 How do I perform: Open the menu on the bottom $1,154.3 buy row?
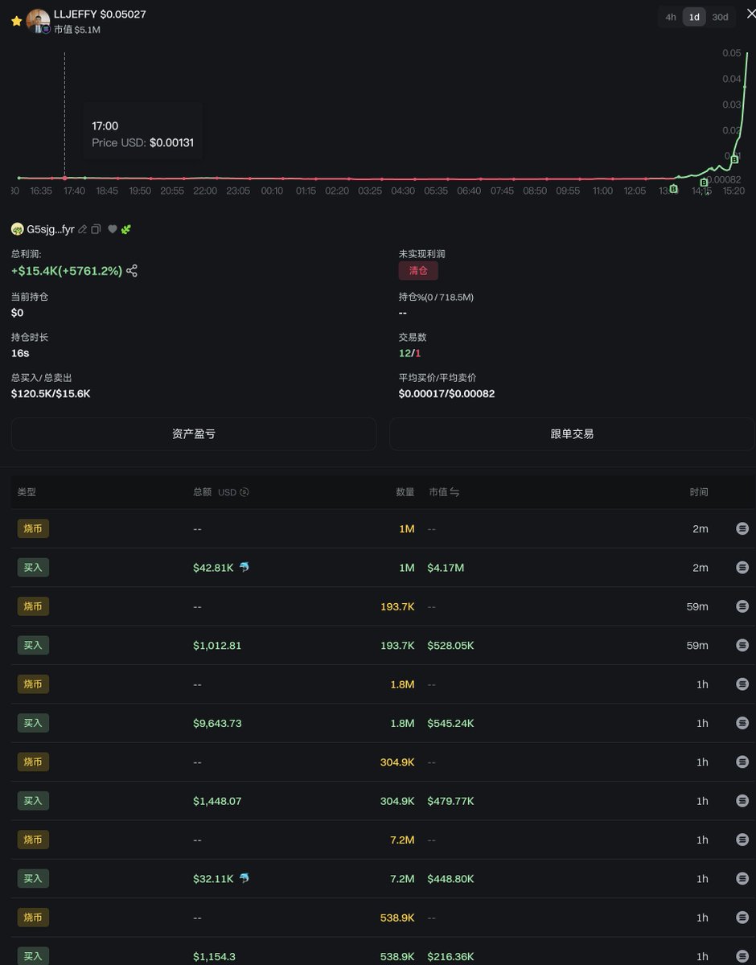click(x=742, y=956)
